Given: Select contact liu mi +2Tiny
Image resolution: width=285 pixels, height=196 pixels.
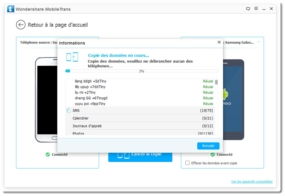Looking at the screenshot, I should (x=85, y=92).
